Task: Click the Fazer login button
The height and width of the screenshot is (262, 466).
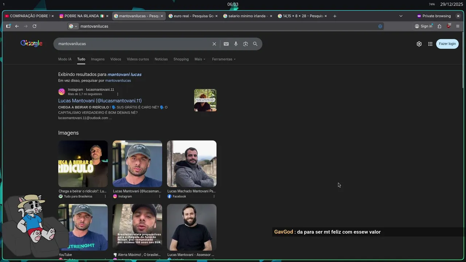Action: (x=447, y=44)
